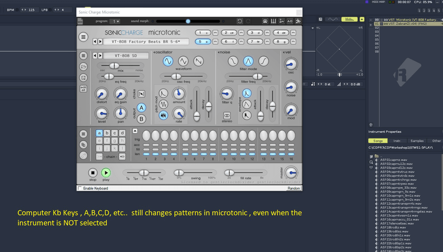The height and width of the screenshot is (252, 443).
Task: Switch to the Samples tab
Action: coord(417,141)
